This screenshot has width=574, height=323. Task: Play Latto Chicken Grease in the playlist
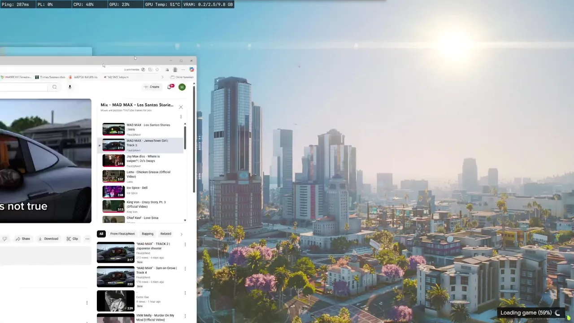141,176
